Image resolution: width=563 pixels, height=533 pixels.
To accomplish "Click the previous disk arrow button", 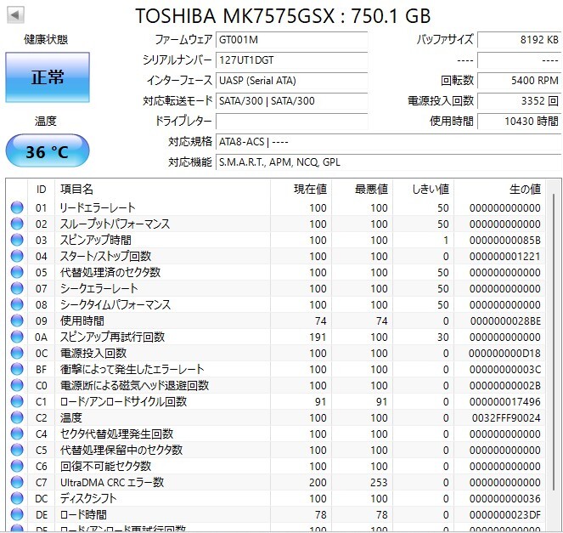I will pyautogui.click(x=15, y=15).
